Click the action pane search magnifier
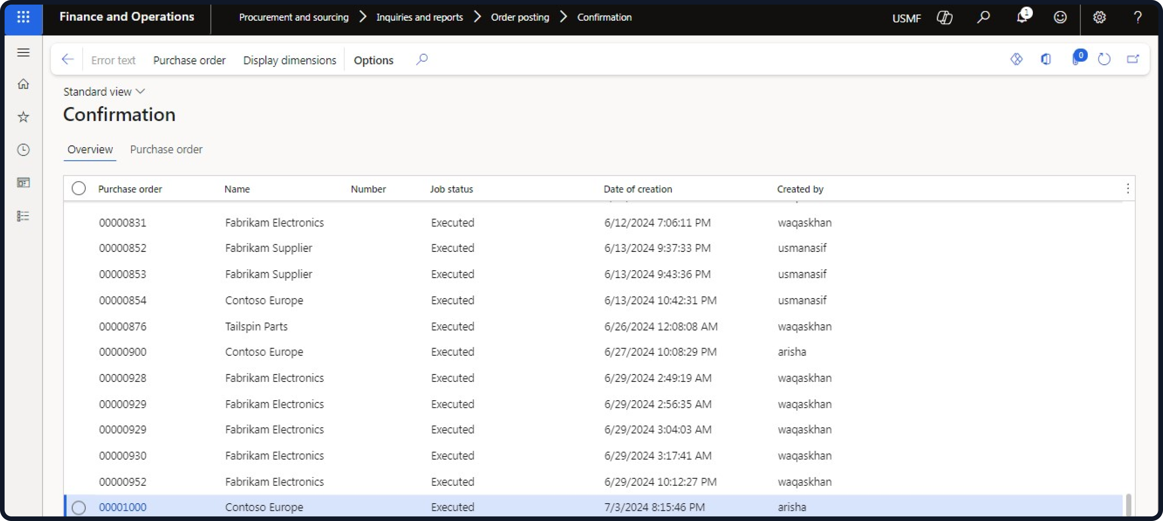 click(x=422, y=59)
